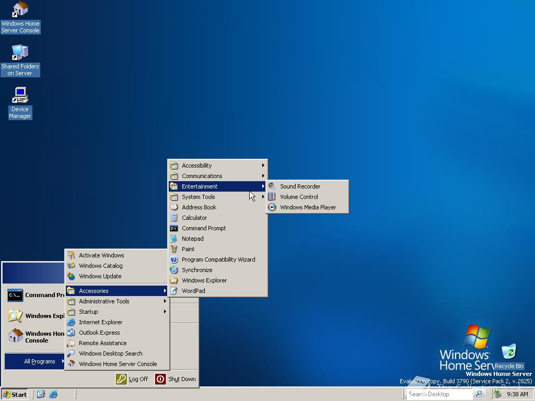This screenshot has width=535, height=401.
Task: Open the Windows Home Server Console desktop icon
Action: click(20, 17)
